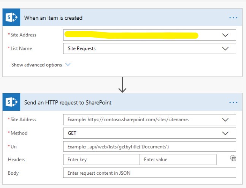246x188 pixels.
Task: Switch Headers to text mode icon
Action: point(233,158)
